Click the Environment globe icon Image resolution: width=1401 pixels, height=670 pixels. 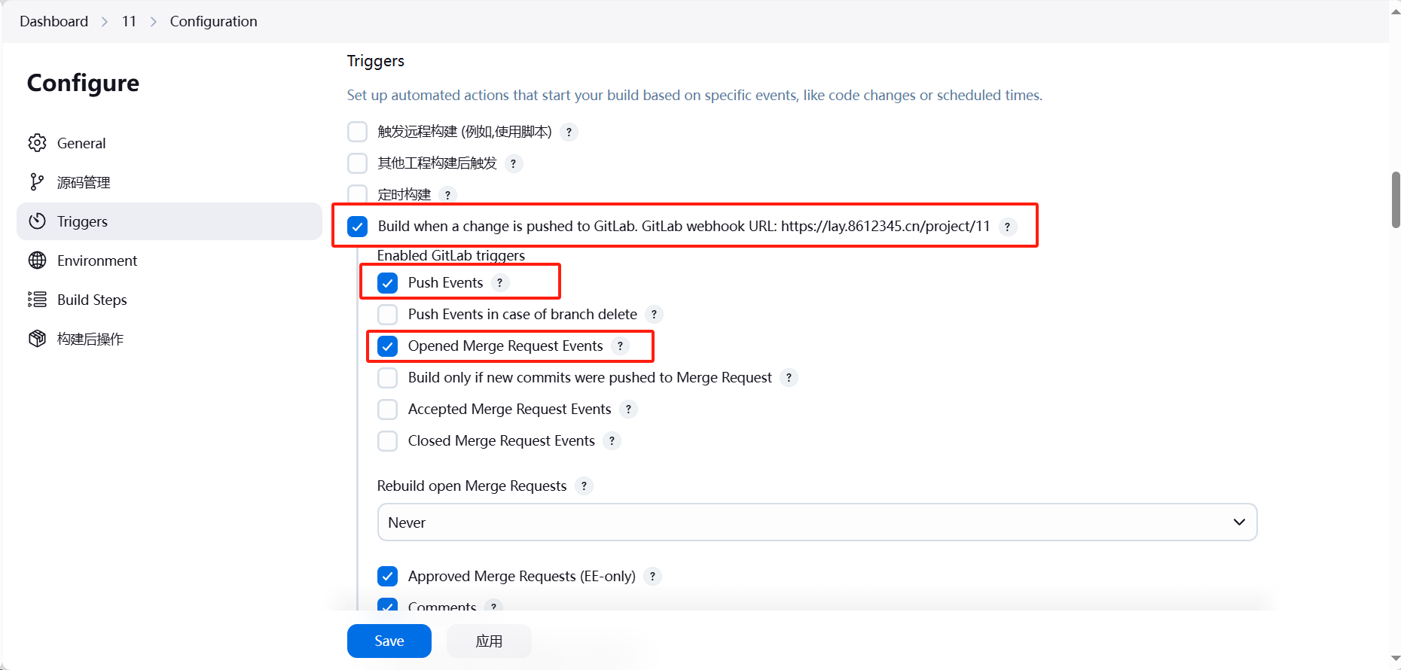click(37, 260)
